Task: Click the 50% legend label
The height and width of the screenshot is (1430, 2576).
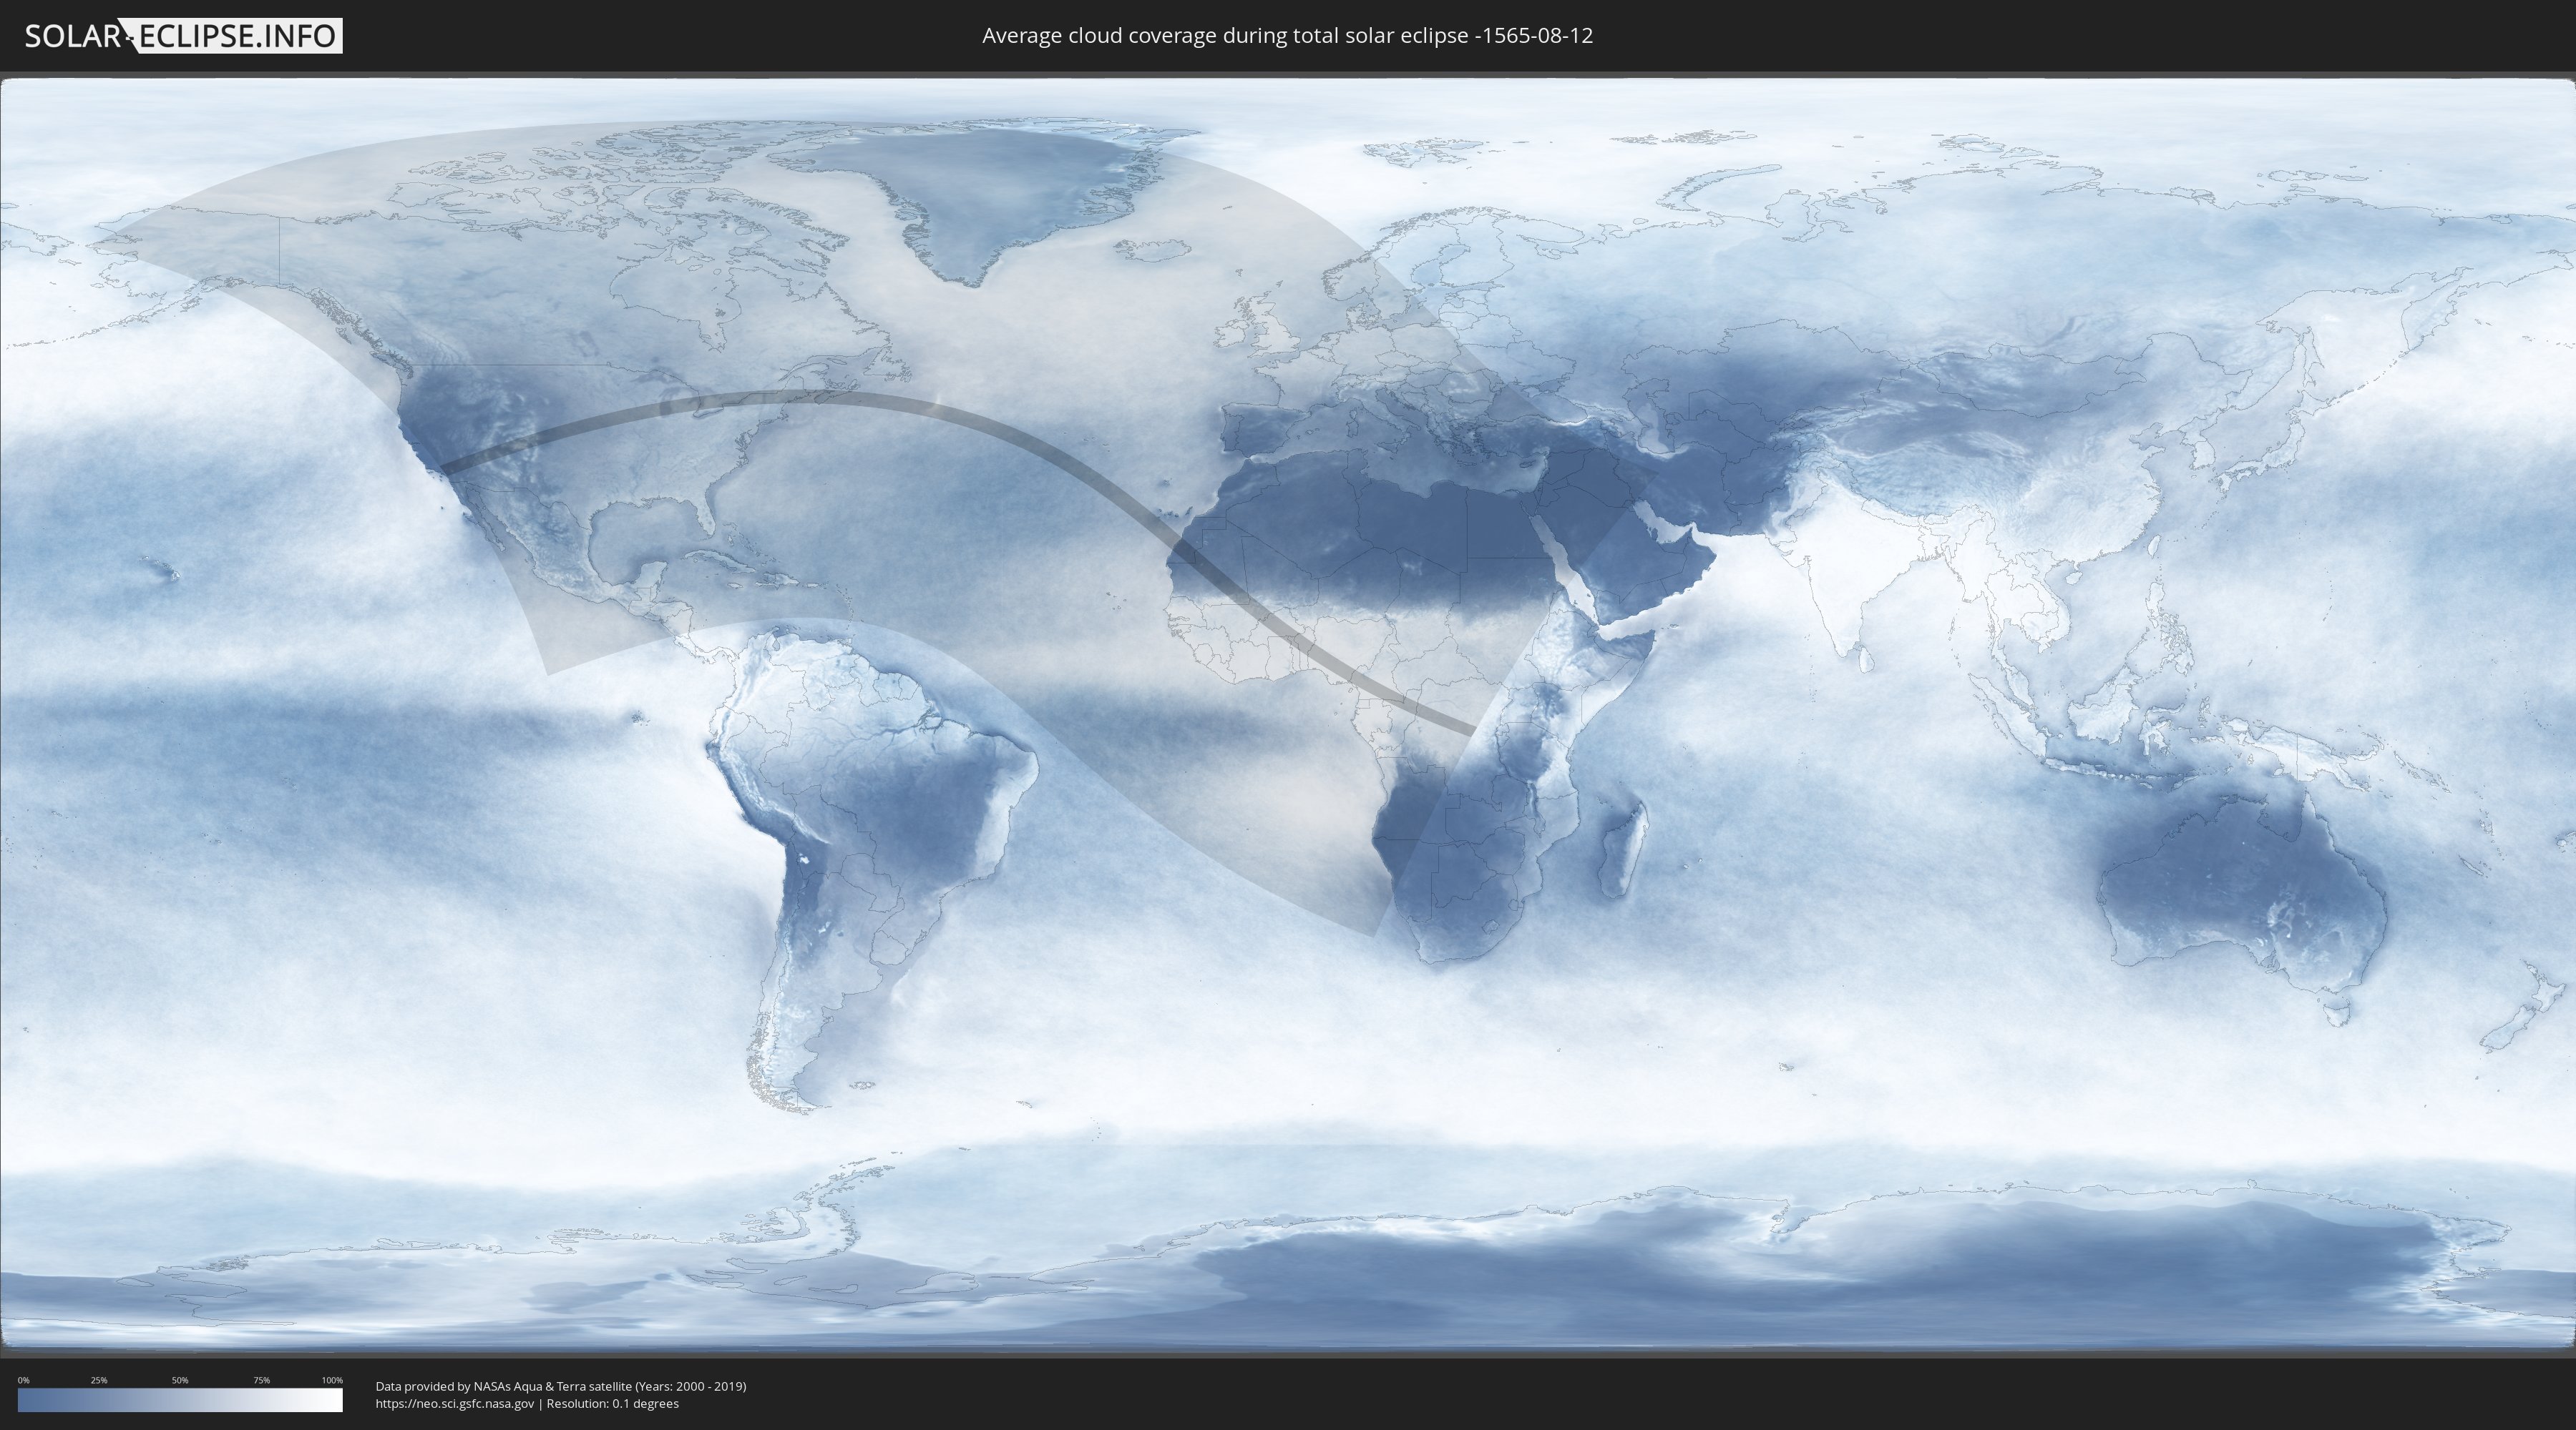Action: [x=180, y=1380]
